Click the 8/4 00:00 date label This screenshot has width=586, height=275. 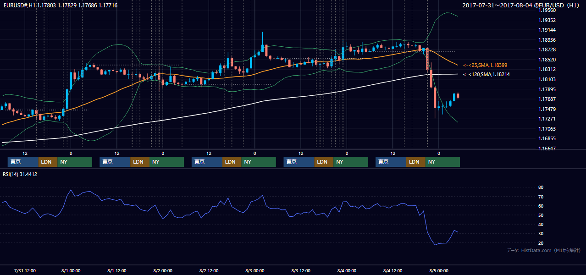tap(347, 270)
